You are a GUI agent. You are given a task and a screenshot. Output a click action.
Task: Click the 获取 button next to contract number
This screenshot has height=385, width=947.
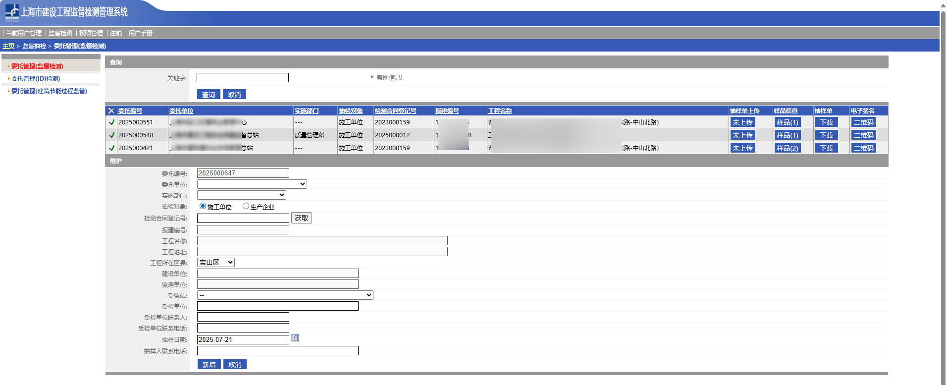(301, 218)
